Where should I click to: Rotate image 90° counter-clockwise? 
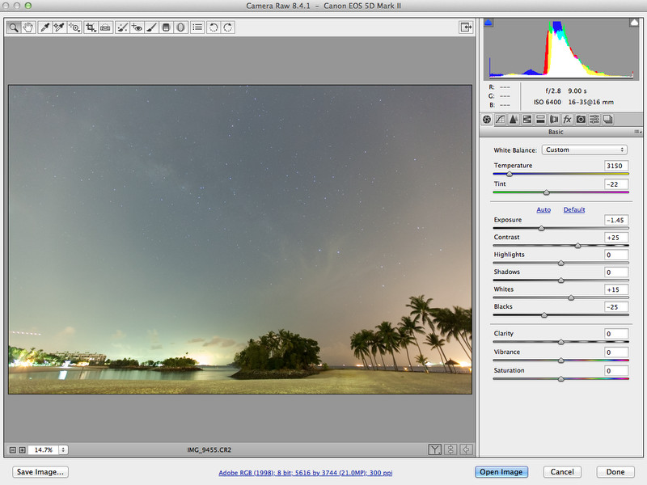[x=214, y=27]
